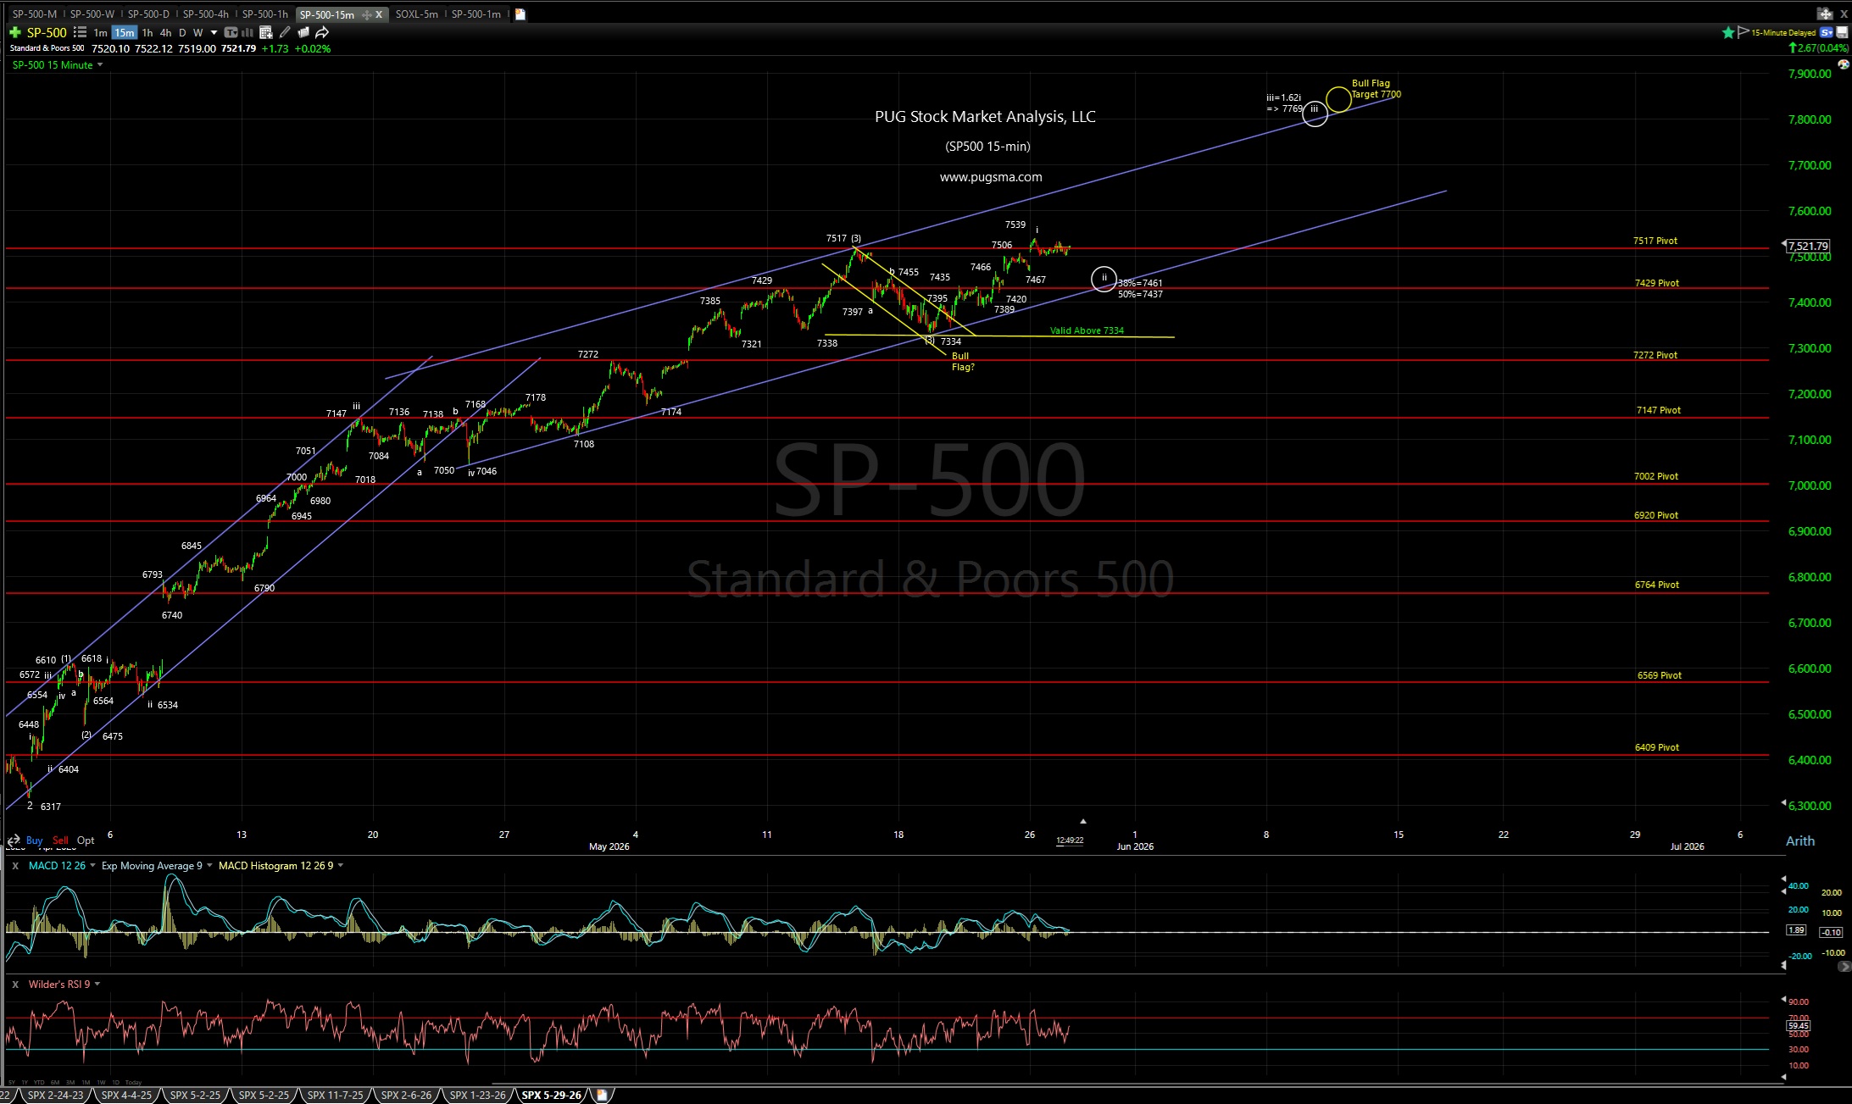Switch to the SOXL-5m chart tab
The width and height of the screenshot is (1852, 1104).
[x=416, y=14]
